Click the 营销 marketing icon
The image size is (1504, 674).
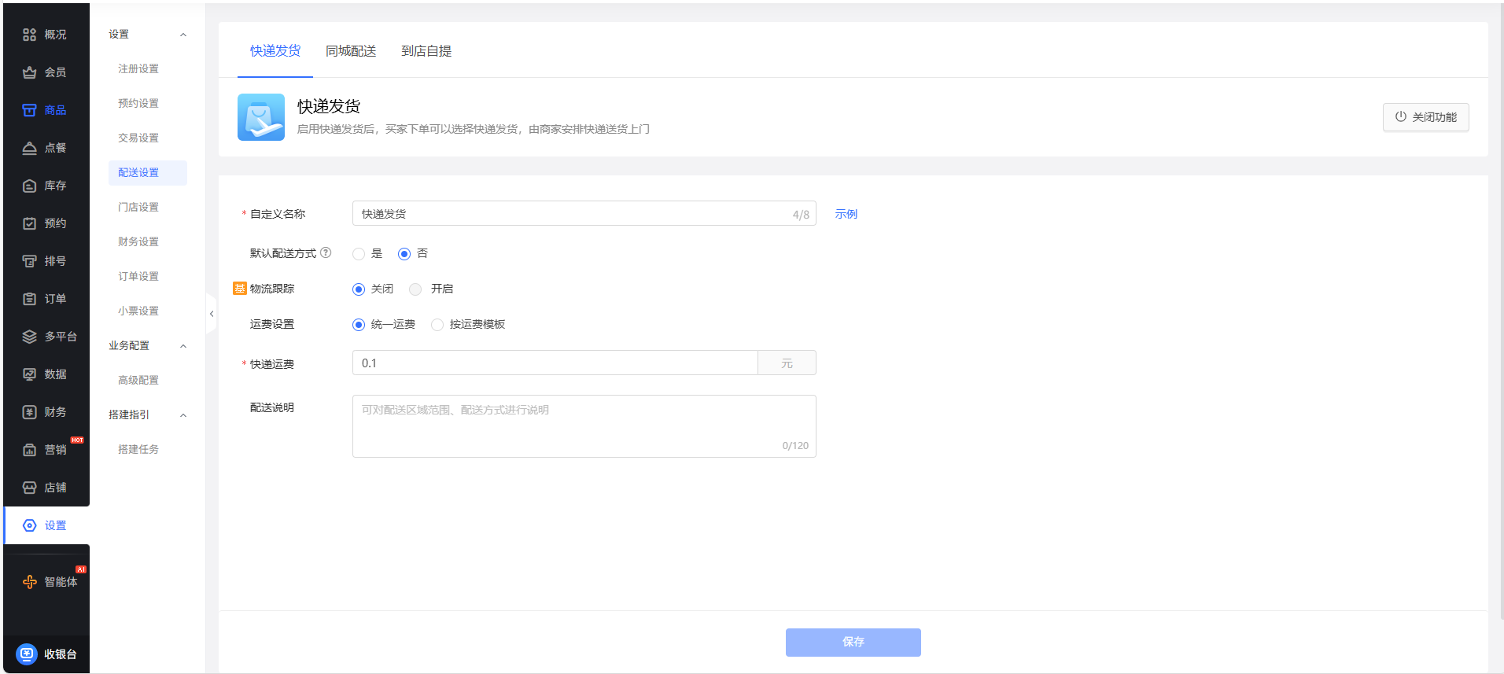coord(29,450)
